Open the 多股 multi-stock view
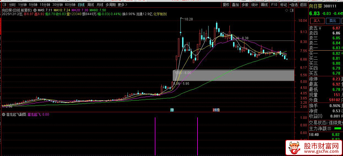343x156 pixels. [x=245, y=5]
